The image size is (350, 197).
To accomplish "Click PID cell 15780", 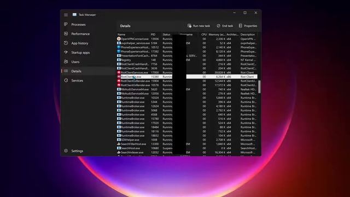I will coord(155,119).
